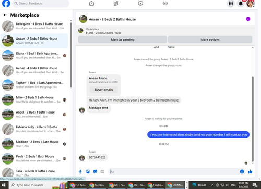
Task: Open the Fabiana Kelly conversation
Action: click(34, 129)
